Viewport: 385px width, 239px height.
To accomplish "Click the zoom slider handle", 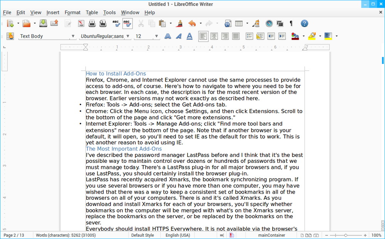I will tap(346, 235).
